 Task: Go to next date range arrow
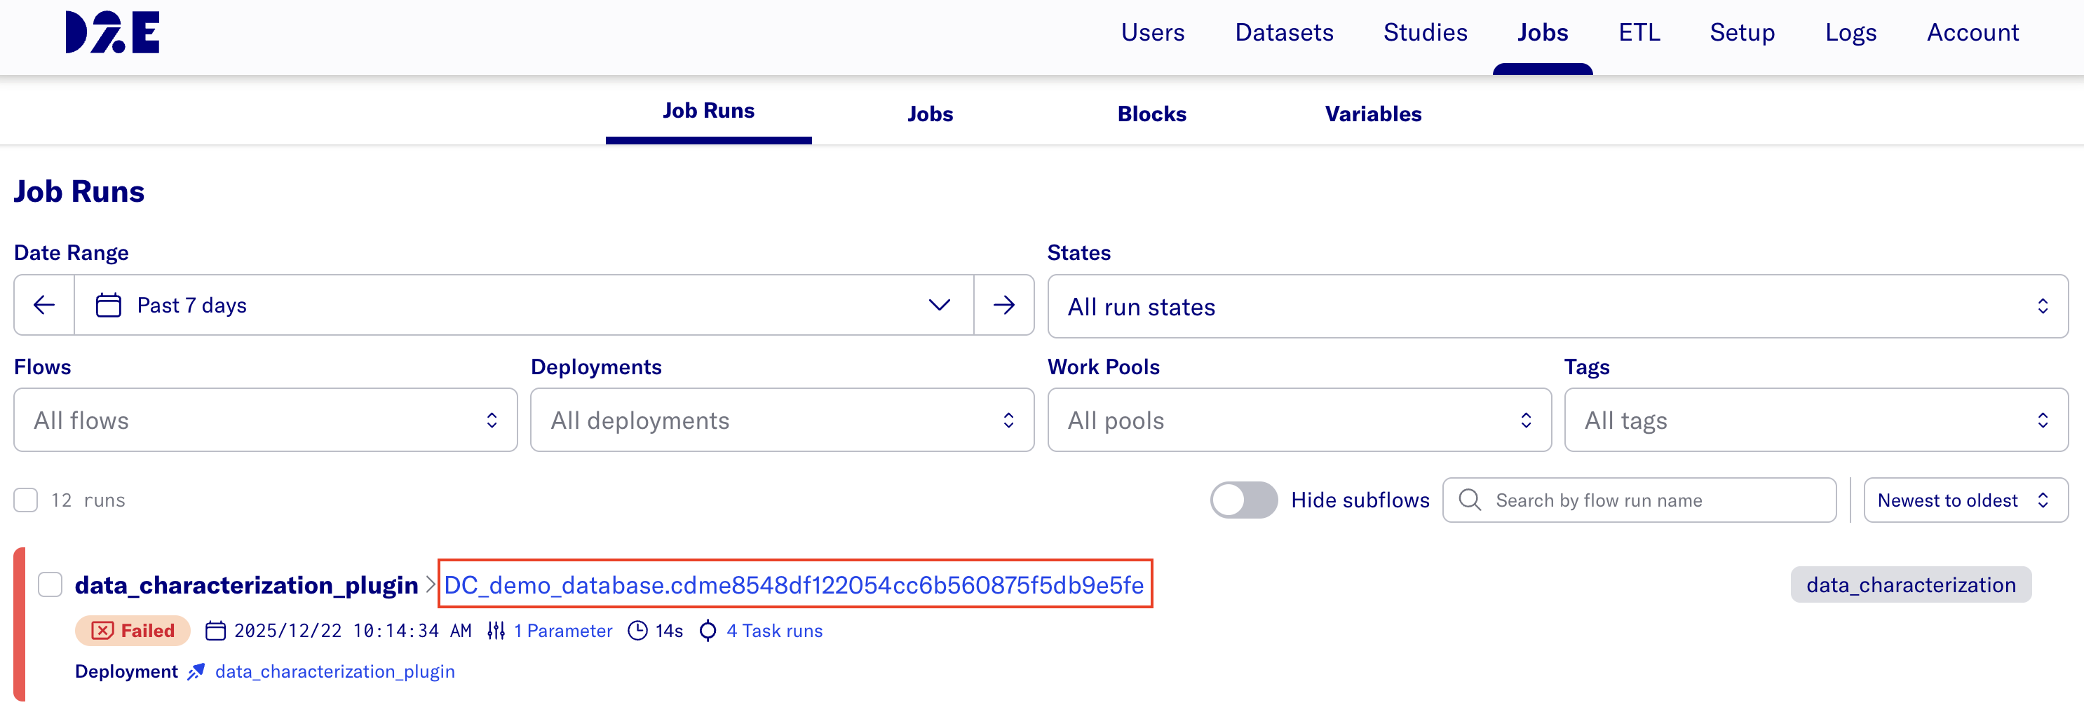pos(1003,305)
